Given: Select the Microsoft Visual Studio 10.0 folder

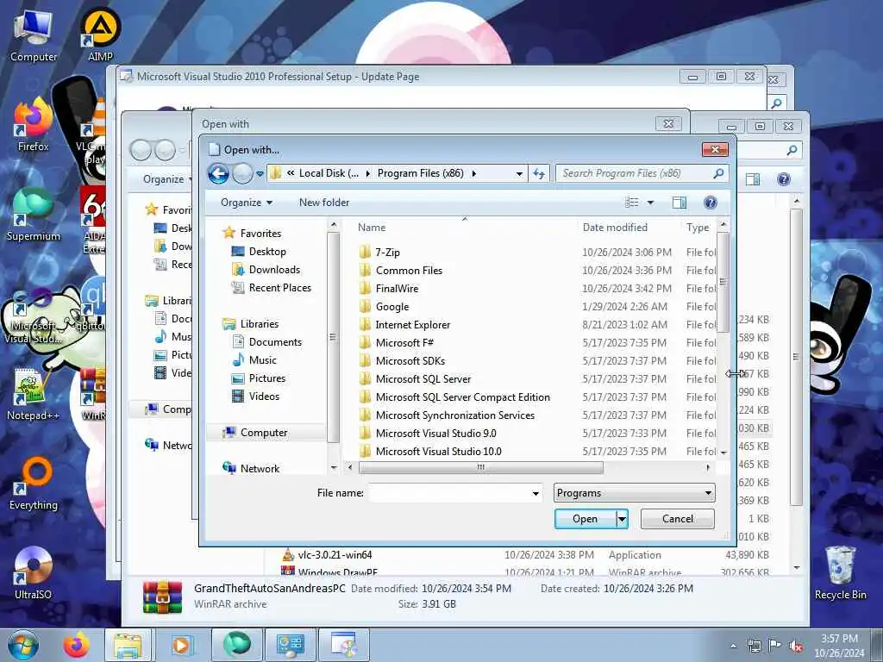Looking at the screenshot, I should pyautogui.click(x=438, y=452).
